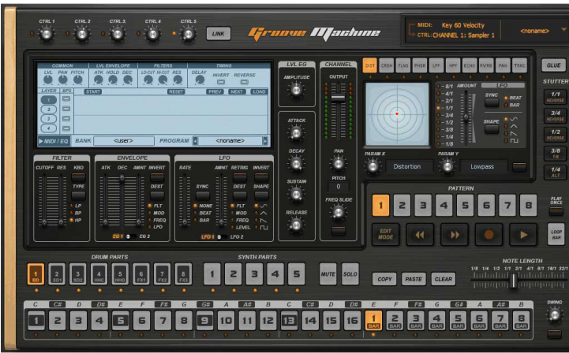Toggle the MUTE button
Screen dimensions: 569x353
[328, 274]
